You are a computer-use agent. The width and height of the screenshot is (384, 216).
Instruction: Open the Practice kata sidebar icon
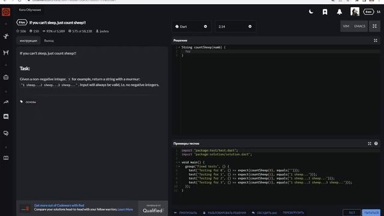coord(6,36)
